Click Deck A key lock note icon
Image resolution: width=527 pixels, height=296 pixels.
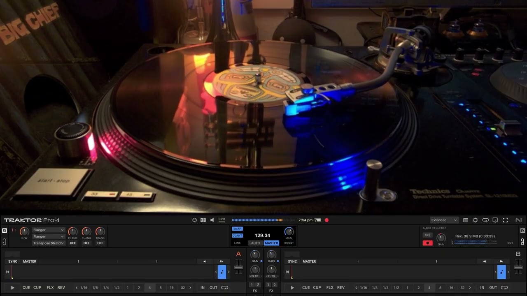click(222, 272)
